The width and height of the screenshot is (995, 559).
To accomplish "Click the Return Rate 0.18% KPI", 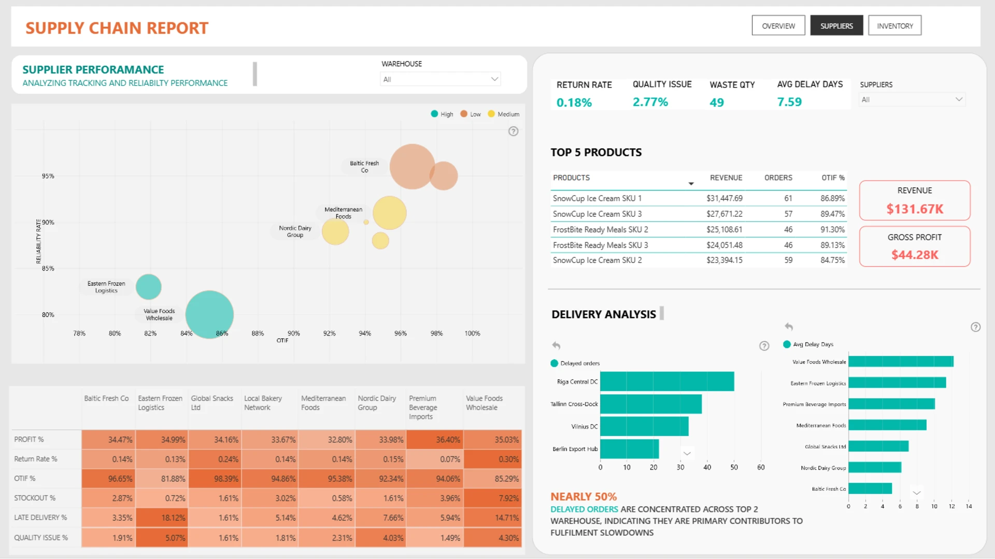I will 584,94.
